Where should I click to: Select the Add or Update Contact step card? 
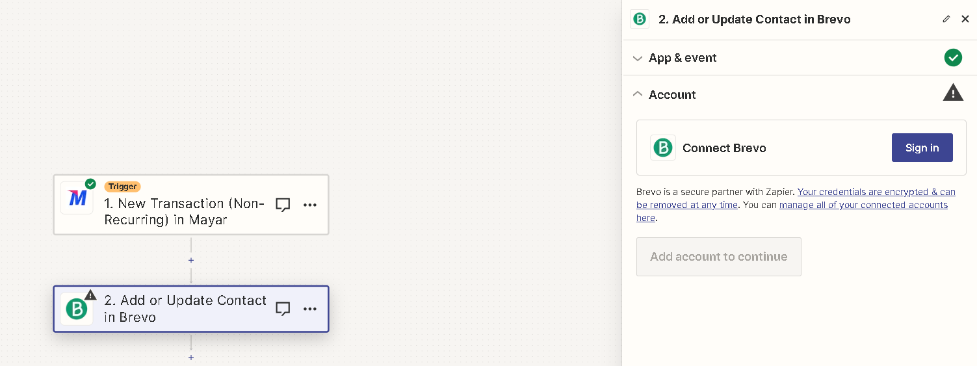(191, 309)
